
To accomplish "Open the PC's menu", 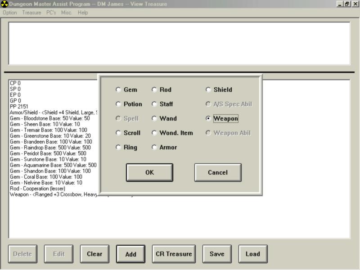I will pyautogui.click(x=51, y=13).
